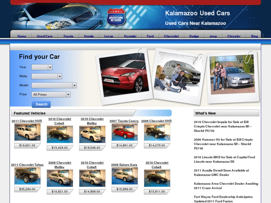Open the Ford nav item
This screenshot has height=203, width=271.
[150, 36]
